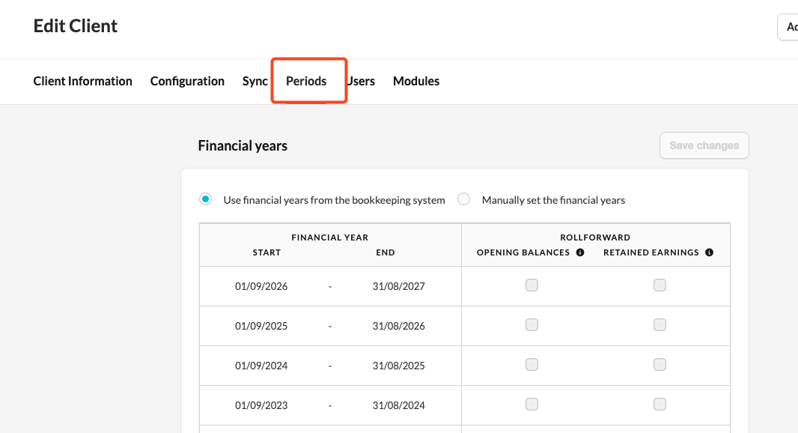Viewport: 798px width, 433px height.
Task: Check Retained Earnings for year starting 01/09/2024
Action: (660, 364)
